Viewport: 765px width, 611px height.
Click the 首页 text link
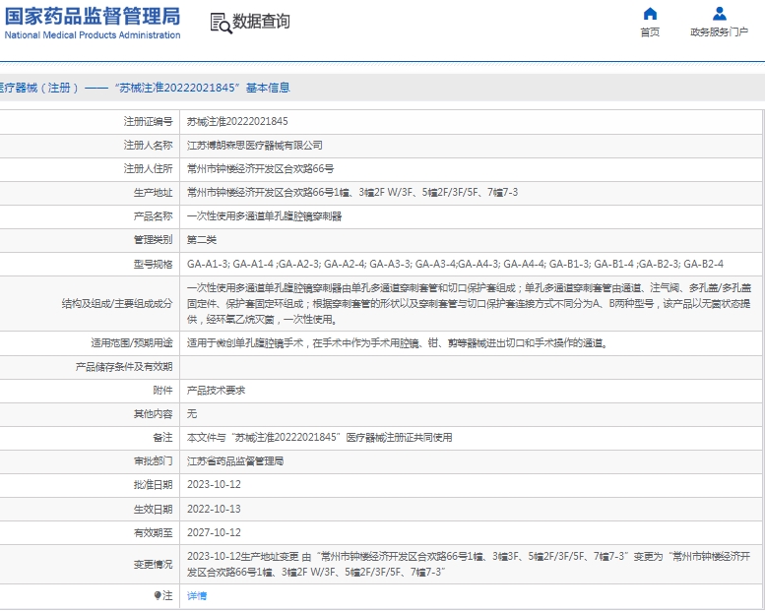pyautogui.click(x=650, y=32)
